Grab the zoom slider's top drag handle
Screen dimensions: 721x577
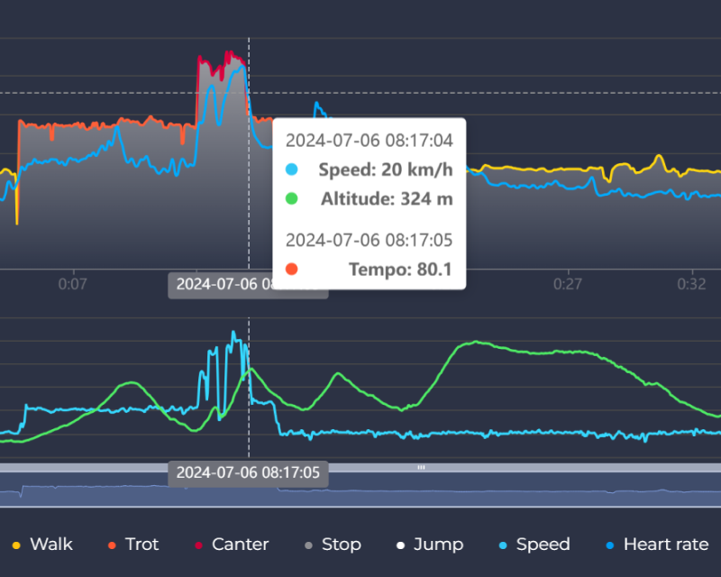[420, 468]
